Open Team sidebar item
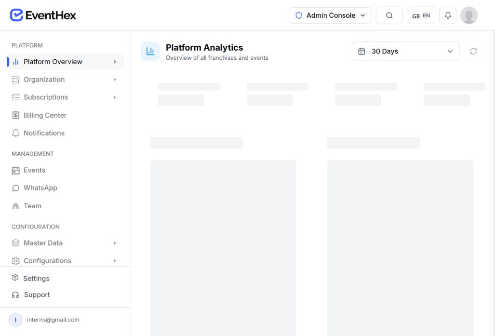Viewport: 495px width, 336px height. [x=66, y=206]
